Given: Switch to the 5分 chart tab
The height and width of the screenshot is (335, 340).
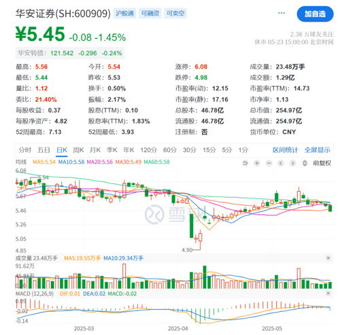Looking at the screenshot, I should click(227, 150).
